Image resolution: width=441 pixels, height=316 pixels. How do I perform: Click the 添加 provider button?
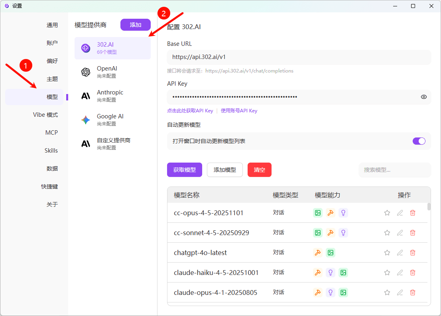(136, 25)
